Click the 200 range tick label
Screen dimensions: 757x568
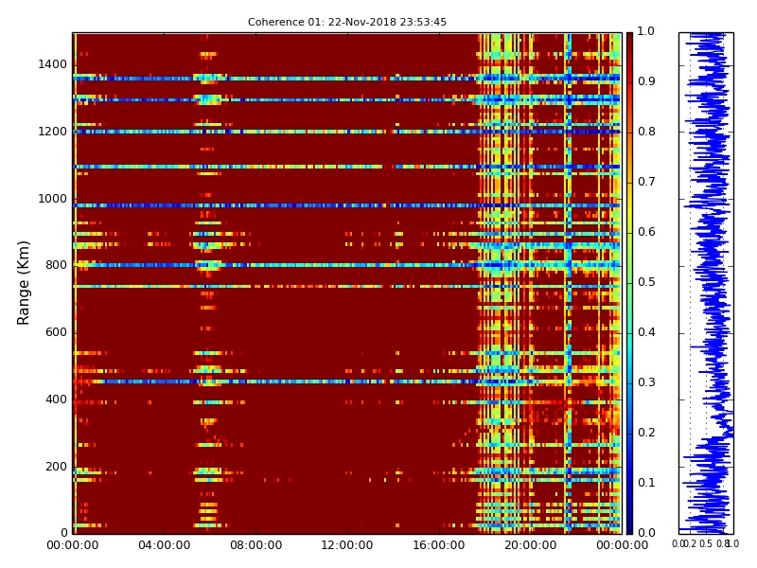pyautogui.click(x=56, y=467)
